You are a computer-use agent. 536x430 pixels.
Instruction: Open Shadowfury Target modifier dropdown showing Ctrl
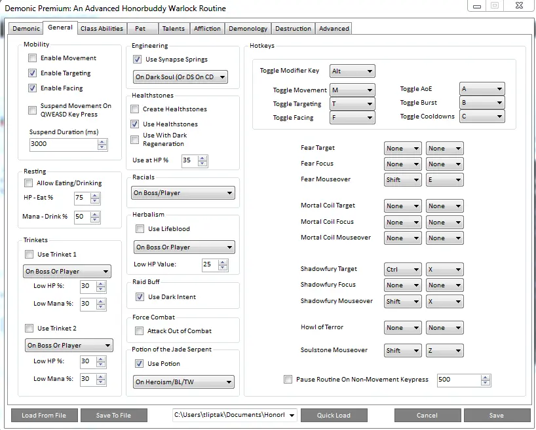[403, 269]
